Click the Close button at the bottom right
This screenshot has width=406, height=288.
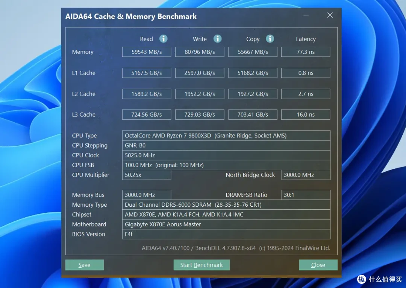tap(318, 265)
